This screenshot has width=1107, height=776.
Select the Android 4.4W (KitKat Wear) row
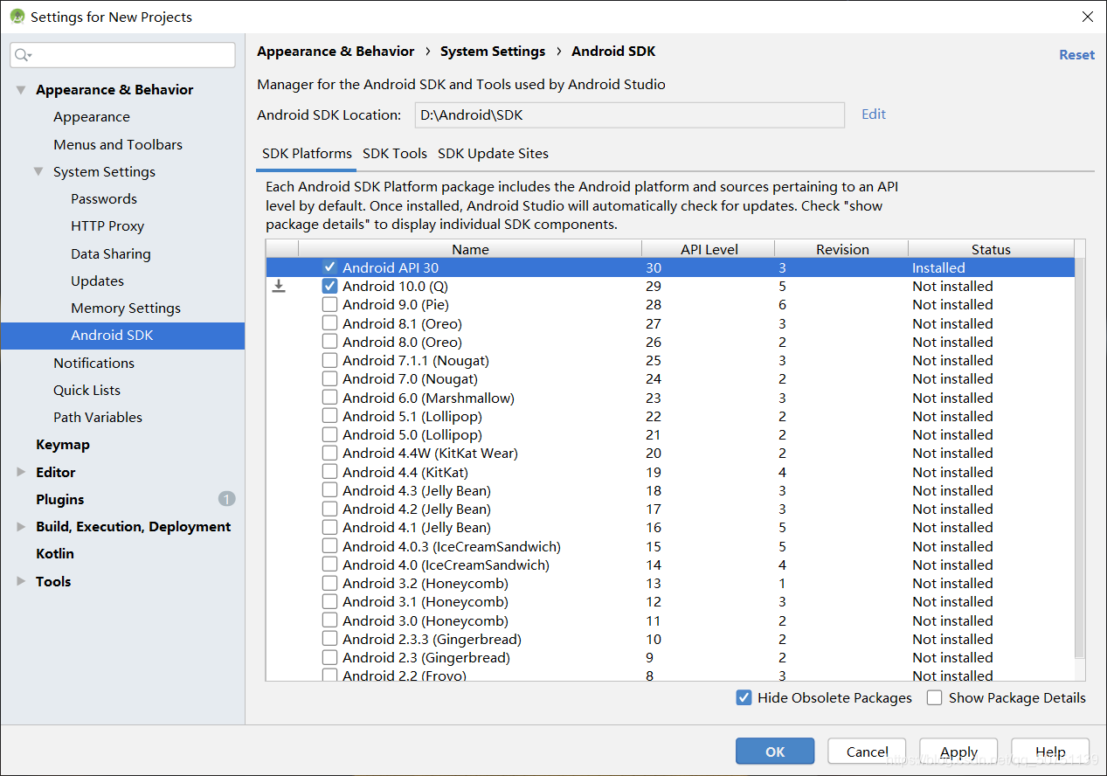[670, 454]
